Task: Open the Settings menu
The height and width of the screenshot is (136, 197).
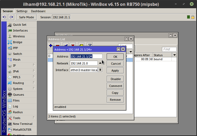Action: pos(22,11)
